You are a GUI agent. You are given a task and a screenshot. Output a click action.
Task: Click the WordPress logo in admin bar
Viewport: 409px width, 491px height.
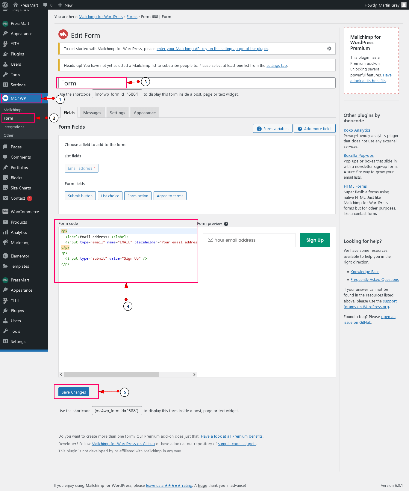(x=5, y=5)
